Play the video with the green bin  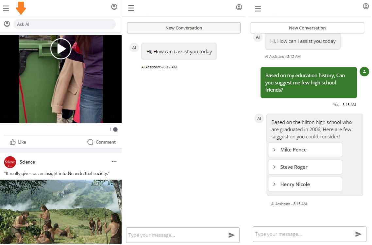tap(61, 49)
